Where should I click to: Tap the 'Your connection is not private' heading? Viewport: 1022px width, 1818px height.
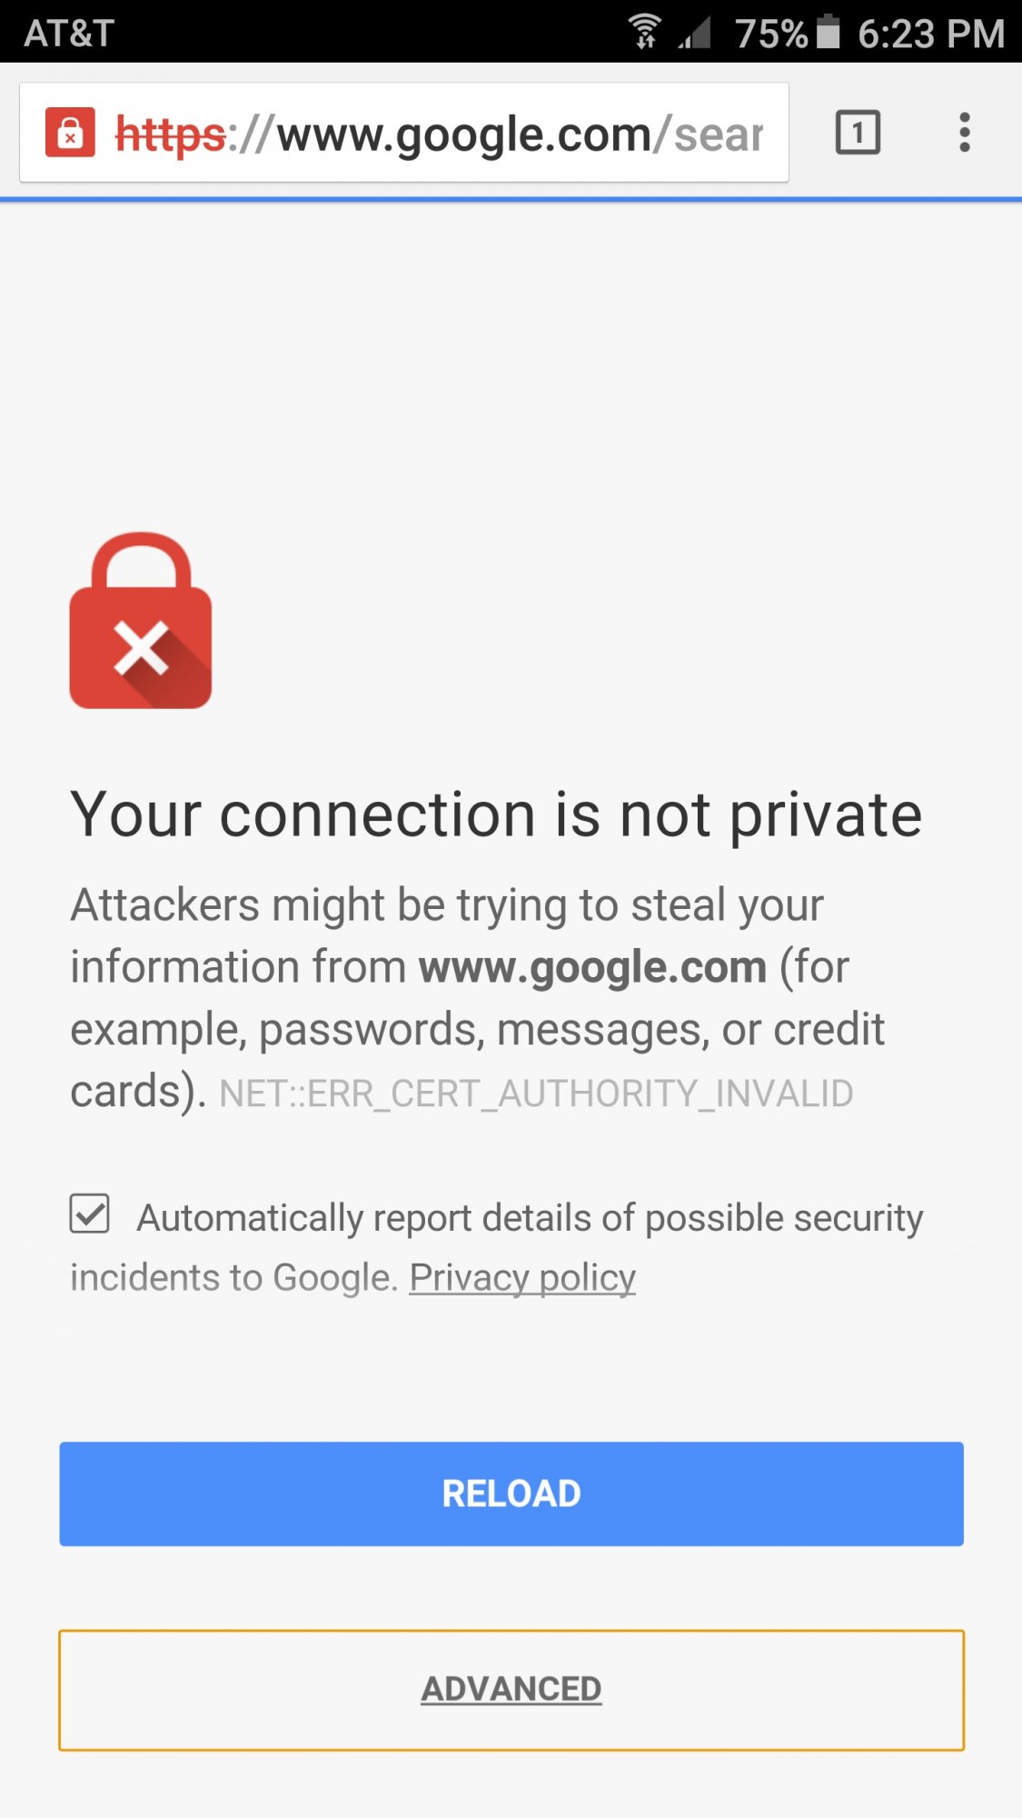497,814
